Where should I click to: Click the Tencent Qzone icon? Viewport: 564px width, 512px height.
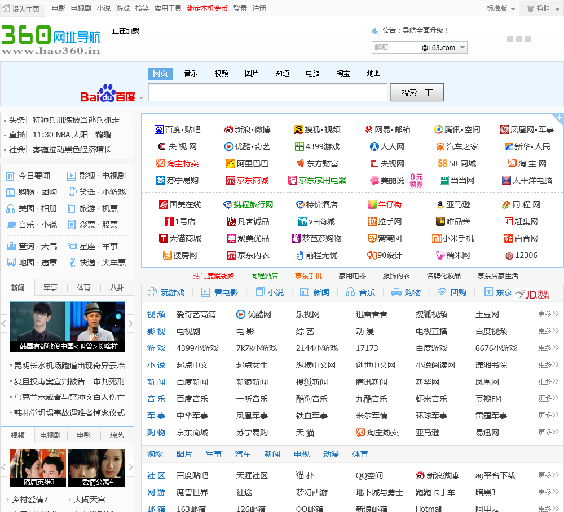pos(438,130)
